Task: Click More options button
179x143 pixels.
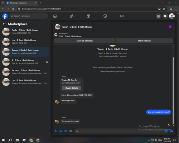Action: (x=144, y=41)
